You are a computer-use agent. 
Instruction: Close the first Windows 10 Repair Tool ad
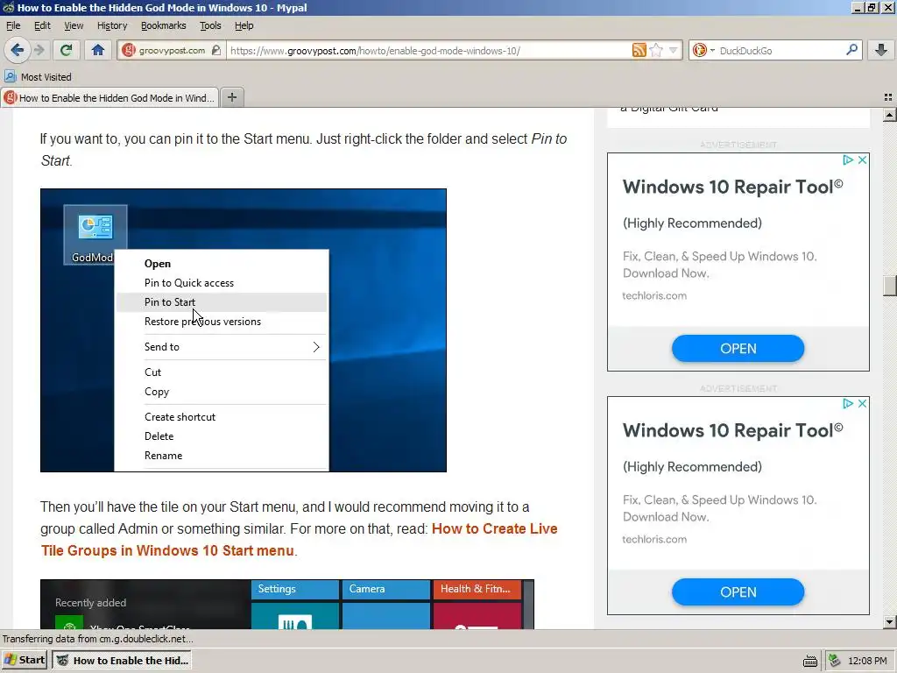pos(862,159)
